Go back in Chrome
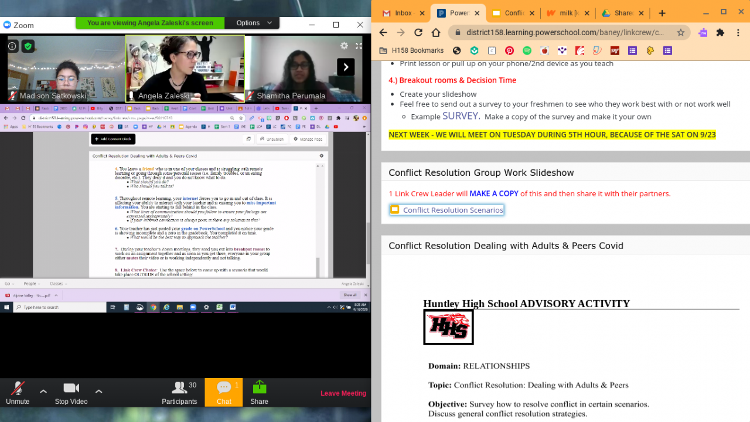 (383, 32)
